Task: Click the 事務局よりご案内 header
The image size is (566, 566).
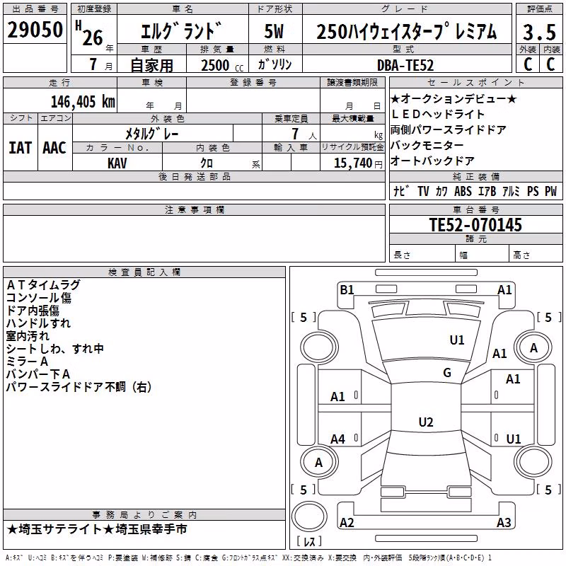Action: point(144,515)
